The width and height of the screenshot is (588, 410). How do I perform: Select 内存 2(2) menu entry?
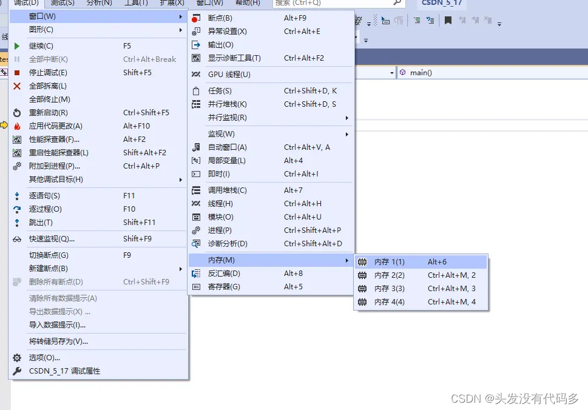(421, 275)
